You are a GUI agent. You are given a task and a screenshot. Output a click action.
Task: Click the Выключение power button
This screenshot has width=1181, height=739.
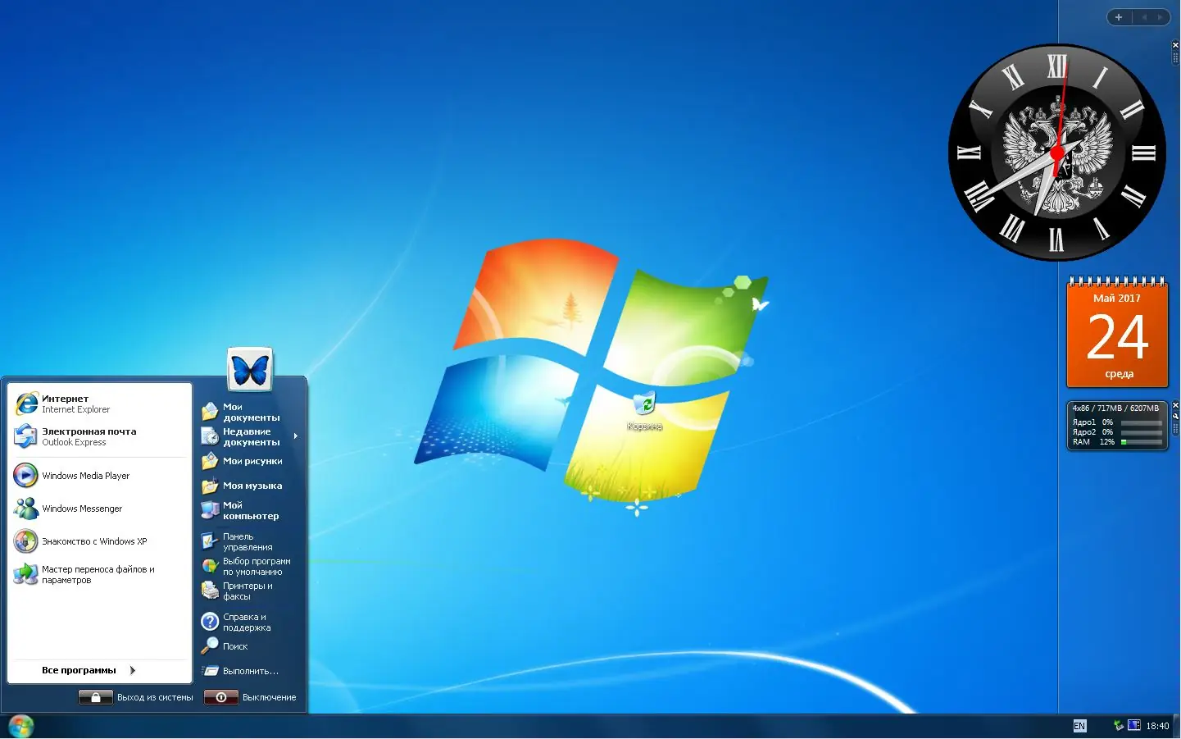point(251,697)
